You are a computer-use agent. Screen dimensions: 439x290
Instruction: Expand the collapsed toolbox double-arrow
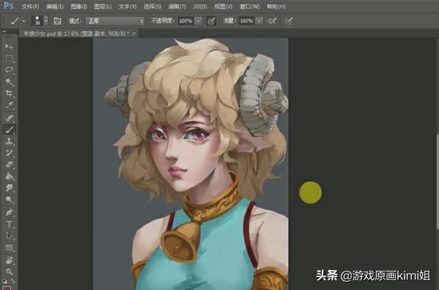4,32
